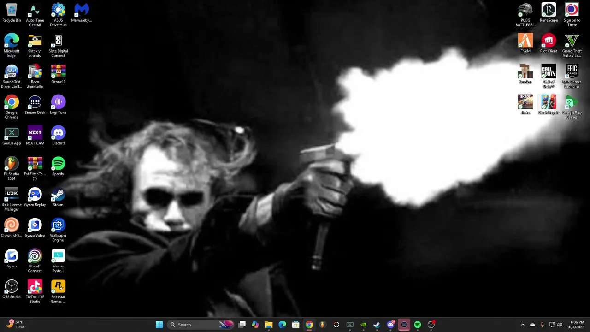
Task: Select the Grand Theft Auto V icon
Action: pyautogui.click(x=572, y=46)
